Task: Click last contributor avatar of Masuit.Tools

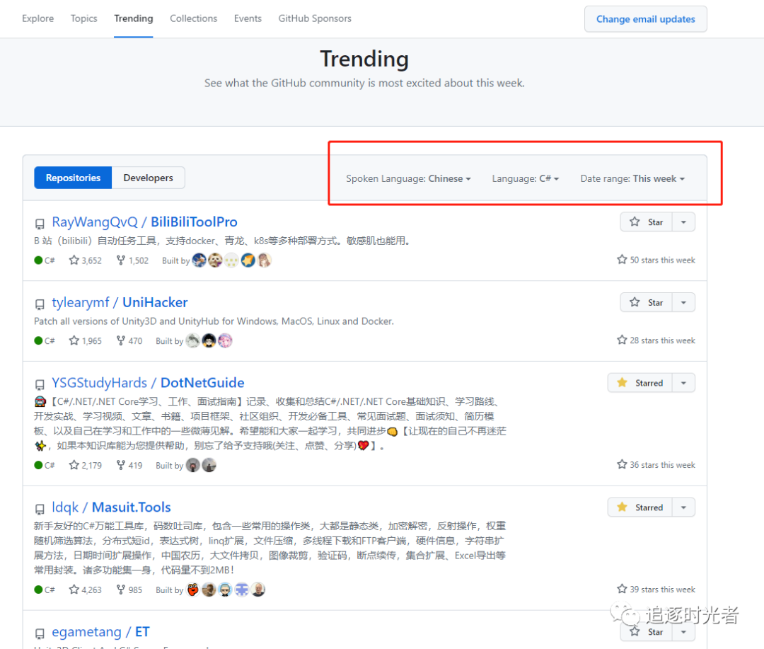Action: (257, 590)
